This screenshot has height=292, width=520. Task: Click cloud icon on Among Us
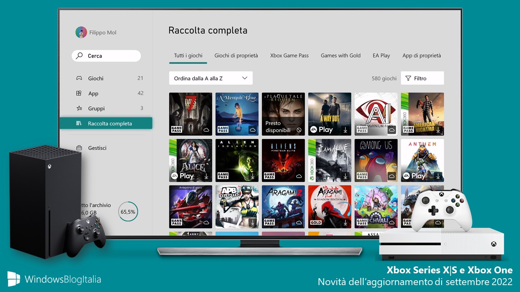pos(392,176)
